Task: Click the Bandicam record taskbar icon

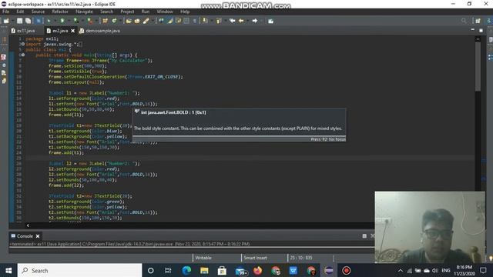Action: coord(347,270)
